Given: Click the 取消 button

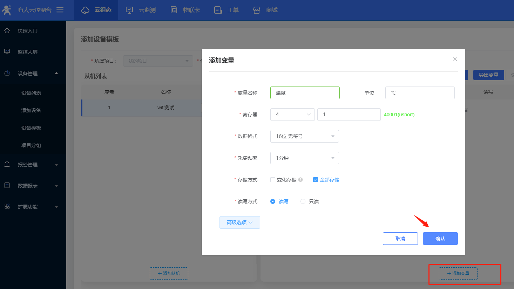Looking at the screenshot, I should click(400, 239).
